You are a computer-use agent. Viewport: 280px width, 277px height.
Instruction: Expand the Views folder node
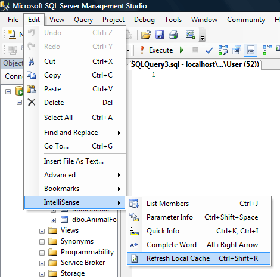coord(42,231)
